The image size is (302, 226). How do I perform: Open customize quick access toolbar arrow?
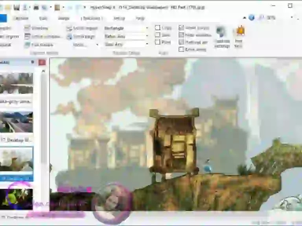pos(85,7)
